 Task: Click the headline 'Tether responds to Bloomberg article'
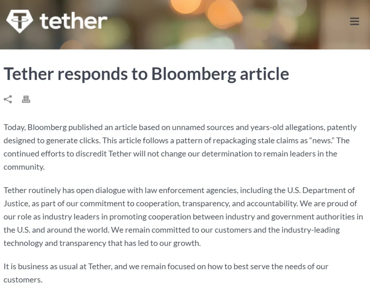pyautogui.click(x=146, y=74)
